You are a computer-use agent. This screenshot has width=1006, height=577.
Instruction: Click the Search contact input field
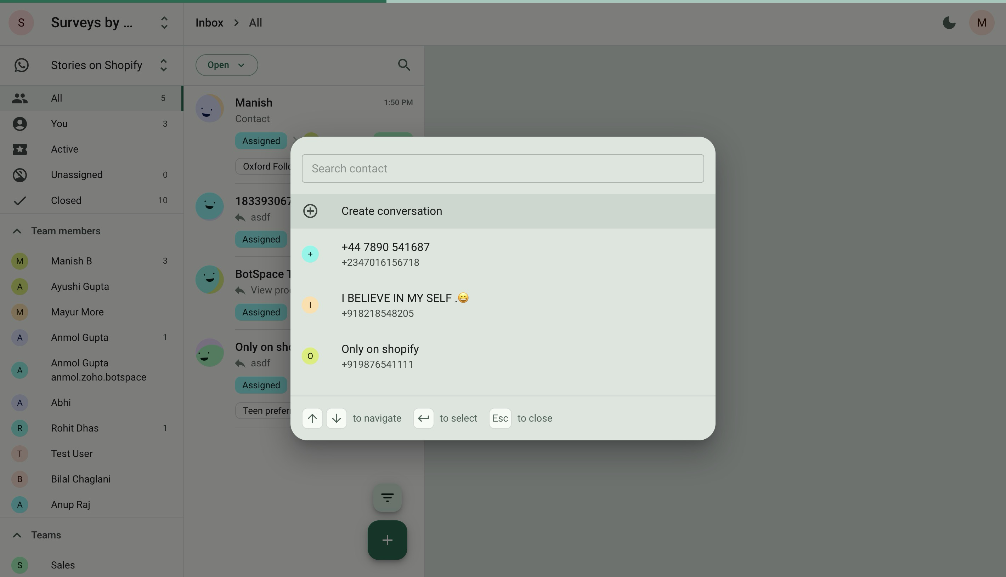[502, 168]
